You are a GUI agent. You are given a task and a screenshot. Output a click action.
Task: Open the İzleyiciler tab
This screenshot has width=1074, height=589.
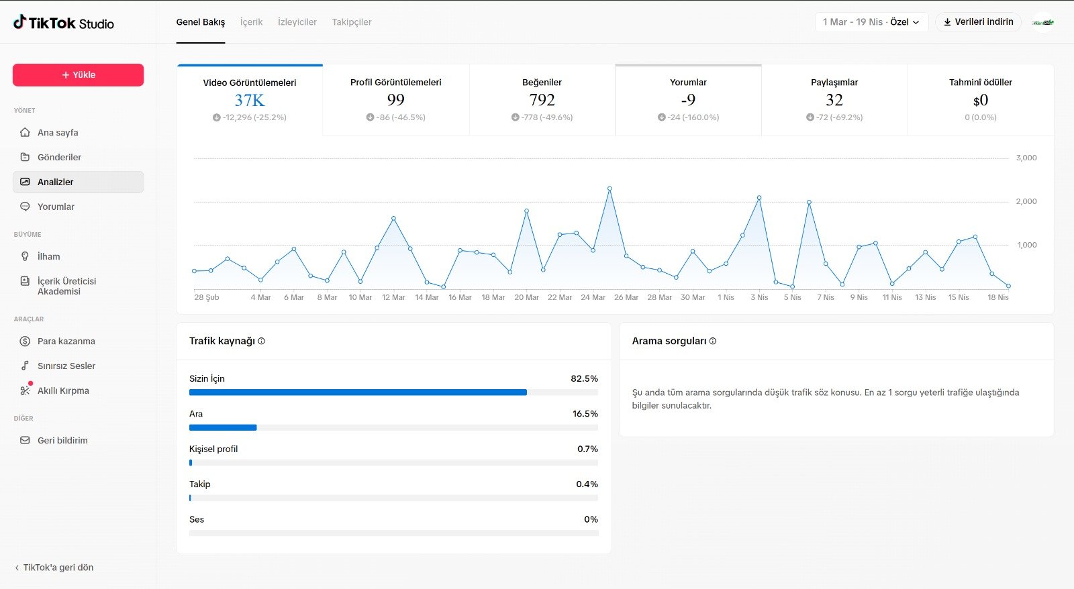tap(297, 22)
